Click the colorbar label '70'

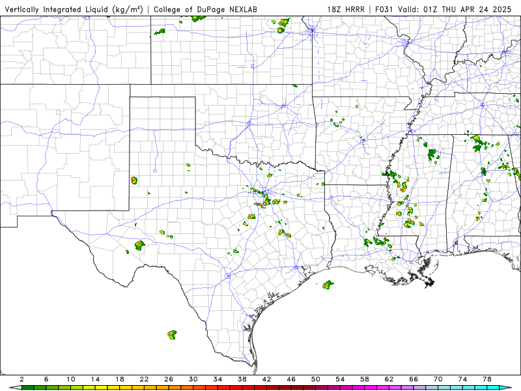point(438,379)
